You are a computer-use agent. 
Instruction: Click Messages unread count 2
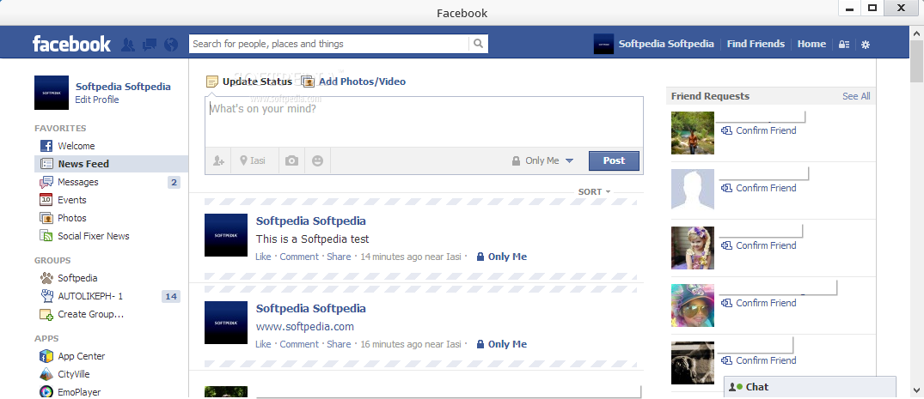174,183
